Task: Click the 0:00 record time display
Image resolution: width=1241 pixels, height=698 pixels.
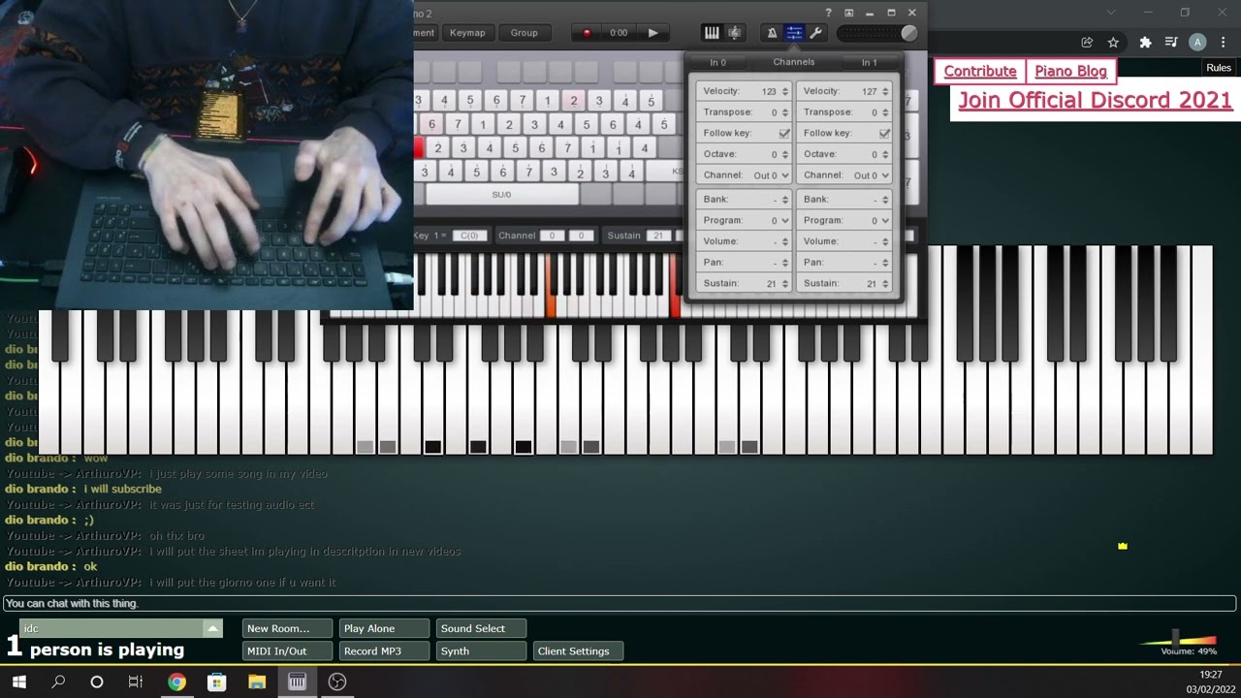Action: click(619, 33)
